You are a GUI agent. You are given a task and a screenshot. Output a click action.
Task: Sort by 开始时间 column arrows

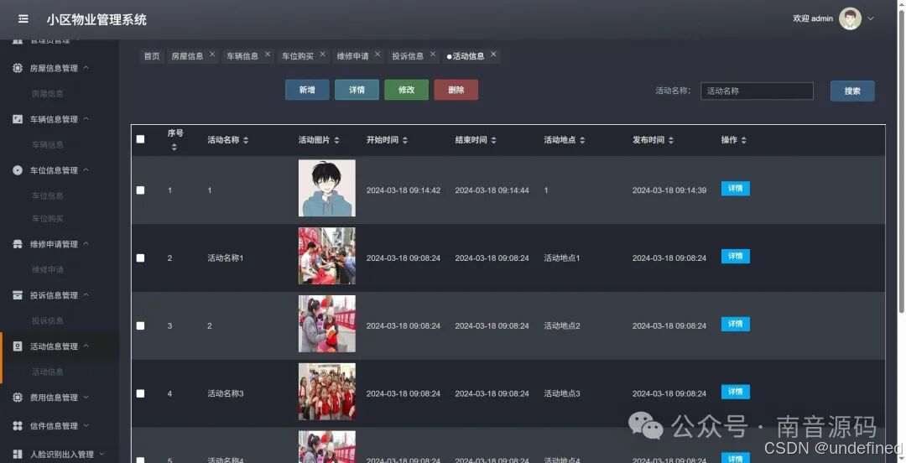pyautogui.click(x=404, y=140)
